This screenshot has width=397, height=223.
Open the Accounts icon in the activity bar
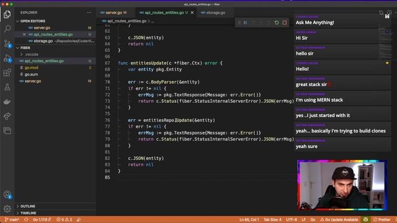(7, 195)
